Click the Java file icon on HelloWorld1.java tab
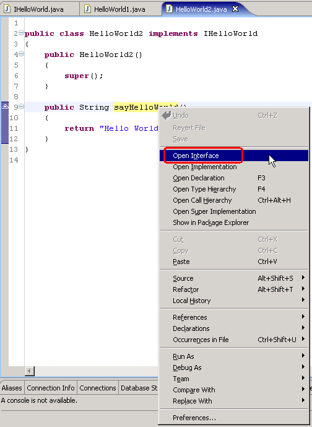This screenshot has width=312, height=427. pos(87,9)
